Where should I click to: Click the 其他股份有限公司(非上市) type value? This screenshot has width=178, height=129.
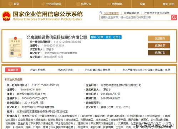(31, 94)
